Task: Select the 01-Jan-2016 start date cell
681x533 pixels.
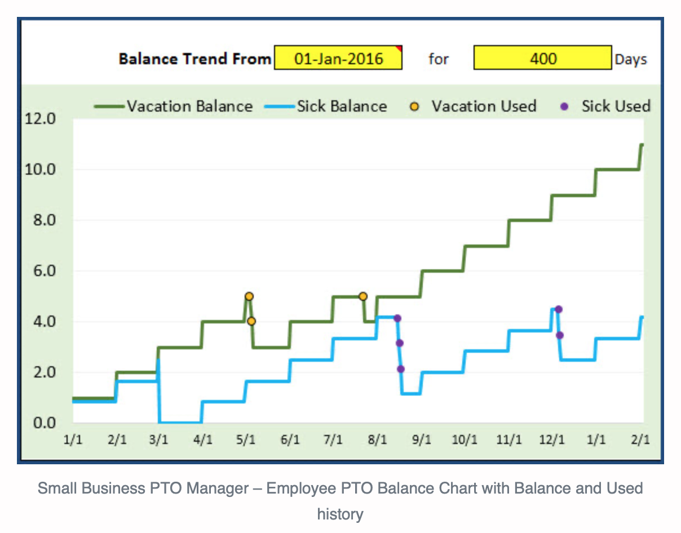Action: coord(338,58)
